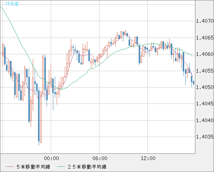
Task: Click the 5本移動平均線 legend label
Action: [x=34, y=167]
